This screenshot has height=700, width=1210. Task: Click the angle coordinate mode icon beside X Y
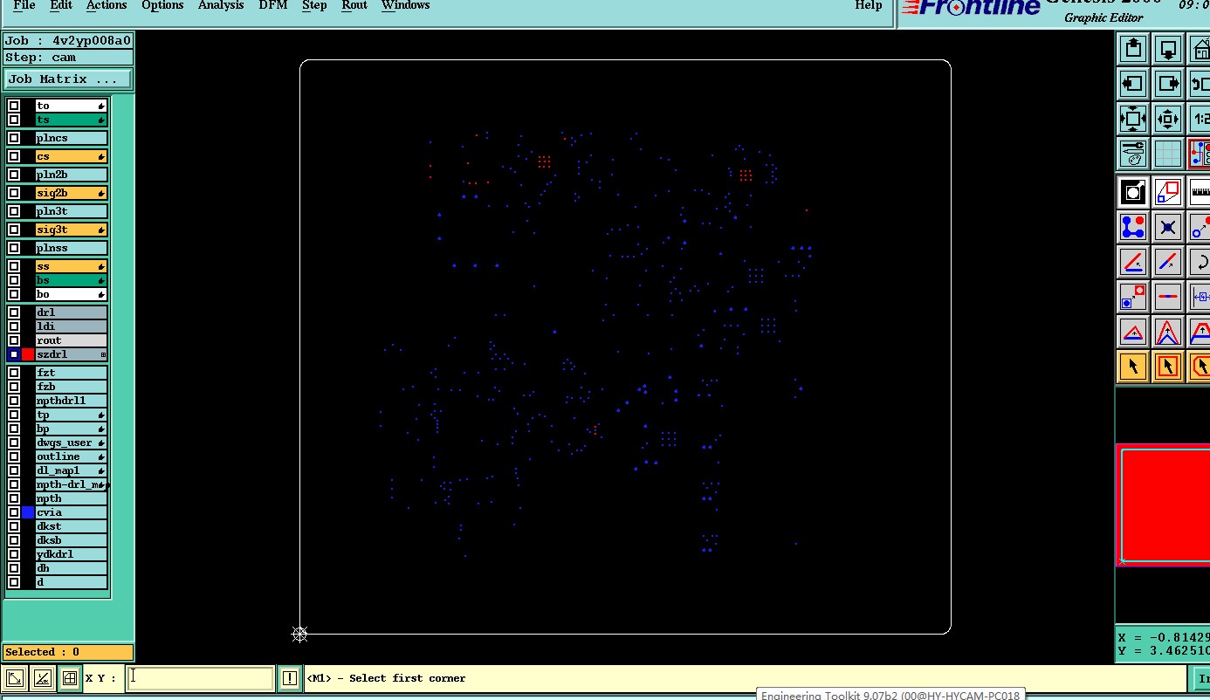point(42,678)
